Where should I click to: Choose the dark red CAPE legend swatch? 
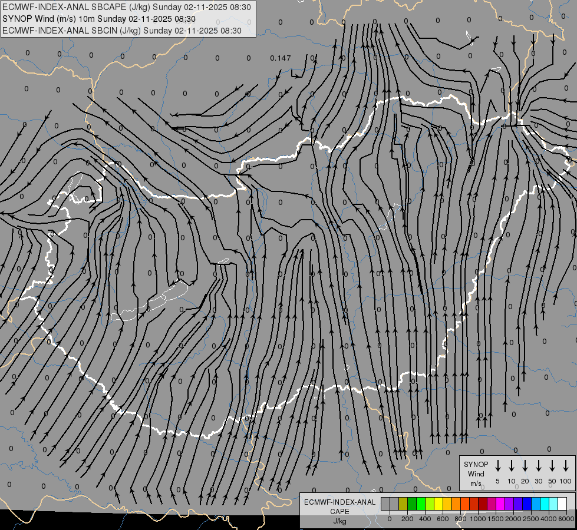click(x=483, y=504)
